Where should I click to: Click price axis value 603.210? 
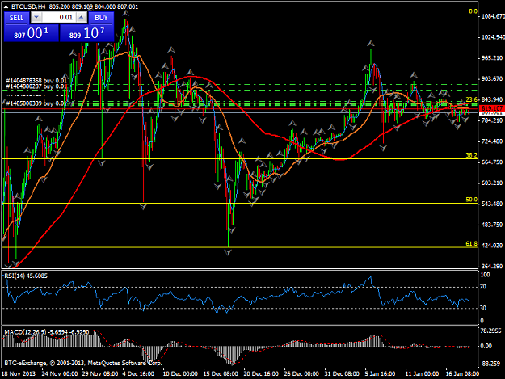pyautogui.click(x=492, y=183)
